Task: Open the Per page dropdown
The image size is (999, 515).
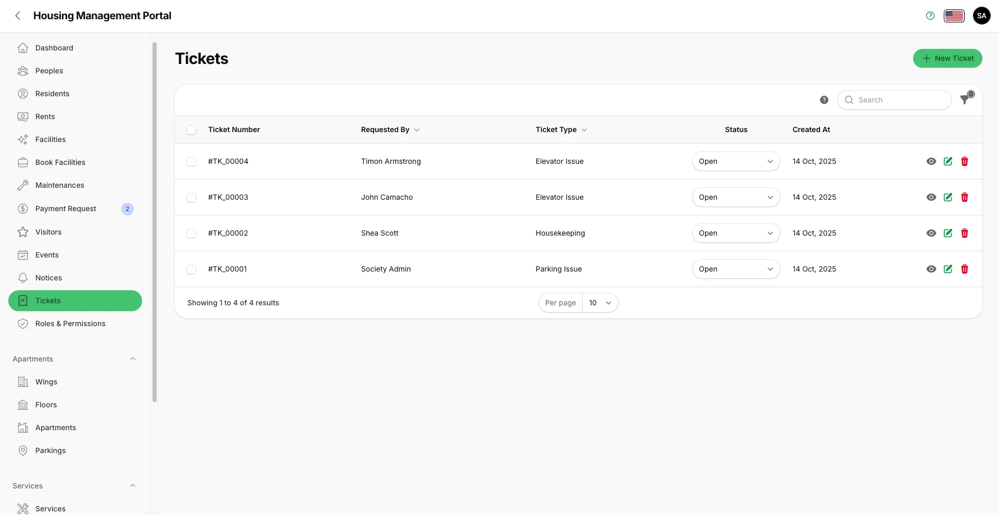Action: pyautogui.click(x=599, y=303)
